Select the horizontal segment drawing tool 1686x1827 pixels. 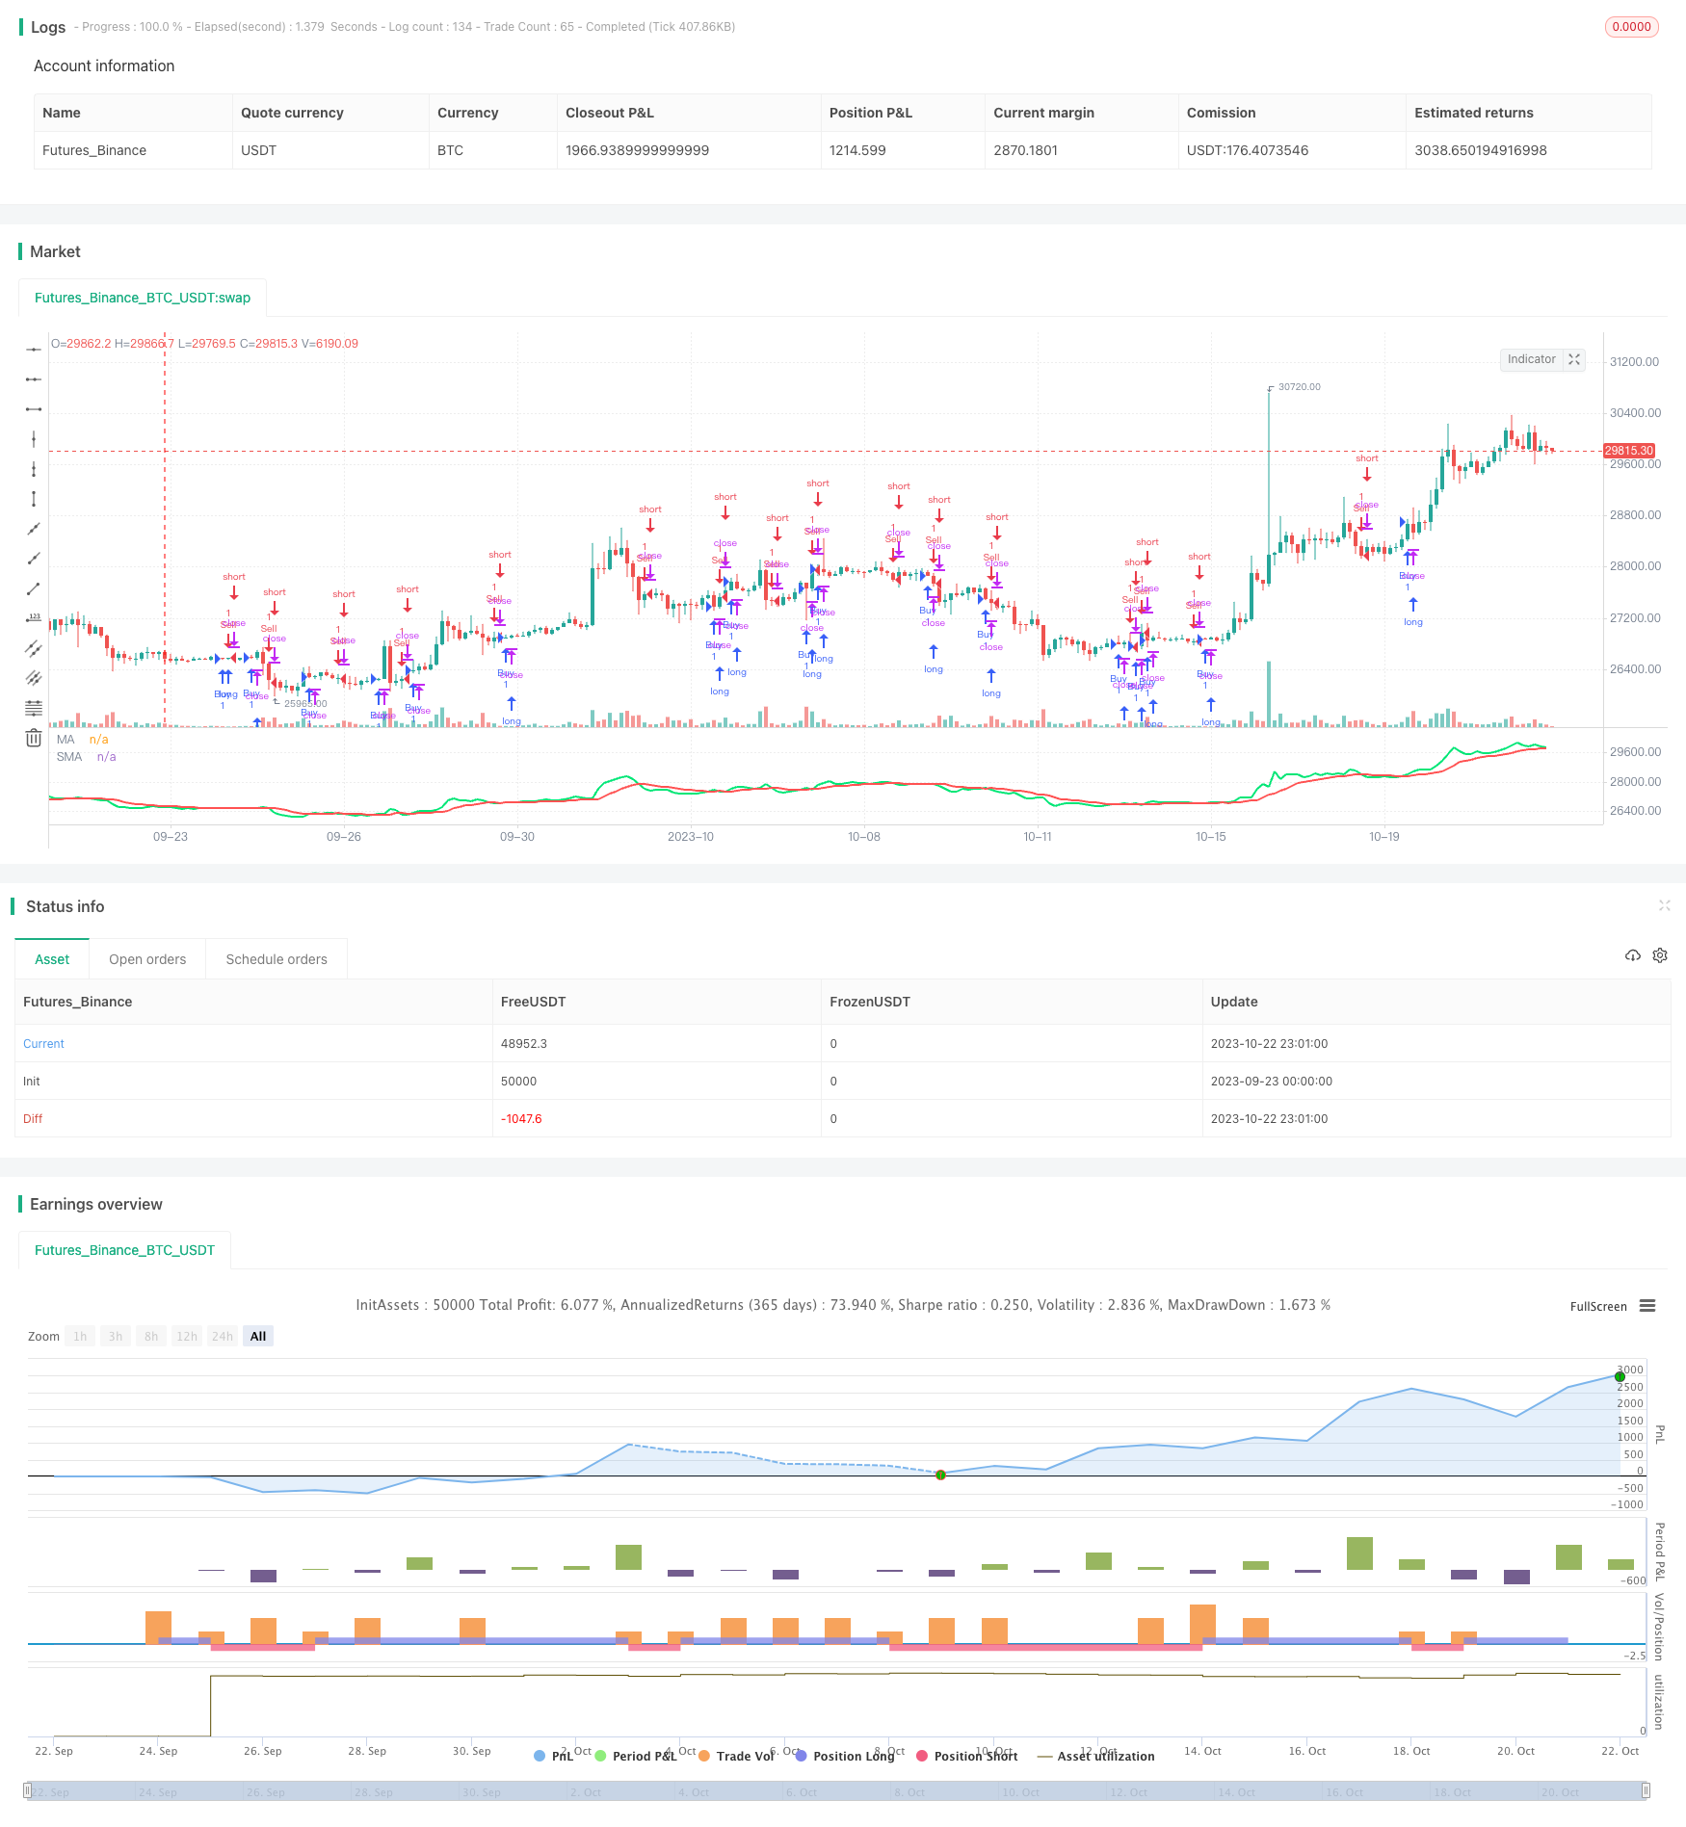[x=34, y=409]
